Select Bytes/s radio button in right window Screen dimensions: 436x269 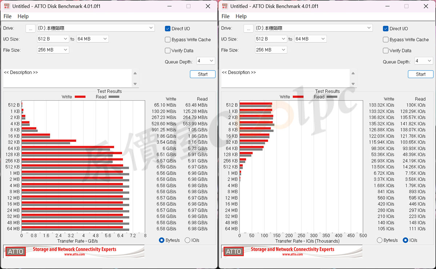(380, 240)
